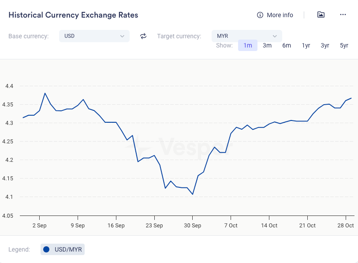
Task: Click the USD dropdown chevron arrow
Action: tap(122, 36)
